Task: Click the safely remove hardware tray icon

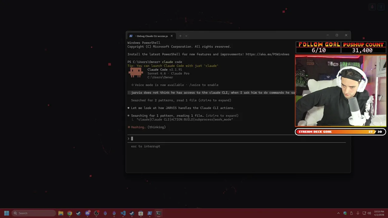Action: click(351, 213)
